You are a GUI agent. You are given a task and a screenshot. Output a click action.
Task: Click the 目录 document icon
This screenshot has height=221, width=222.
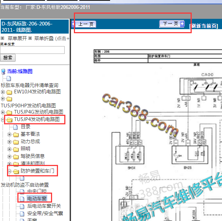16,127
